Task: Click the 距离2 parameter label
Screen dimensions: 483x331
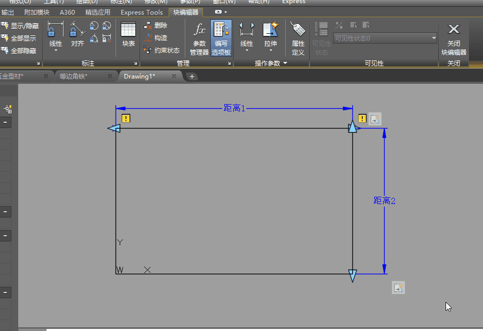Action: tap(384, 200)
